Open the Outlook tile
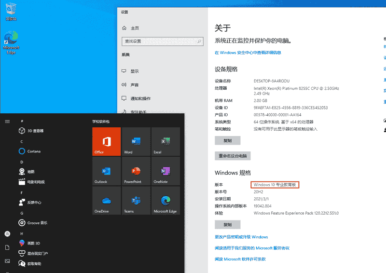Screen dimensions: 386x273 pyautogui.click(x=106, y=171)
